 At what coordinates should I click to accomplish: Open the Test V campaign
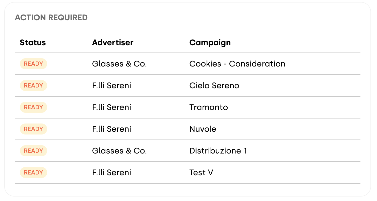pos(201,172)
